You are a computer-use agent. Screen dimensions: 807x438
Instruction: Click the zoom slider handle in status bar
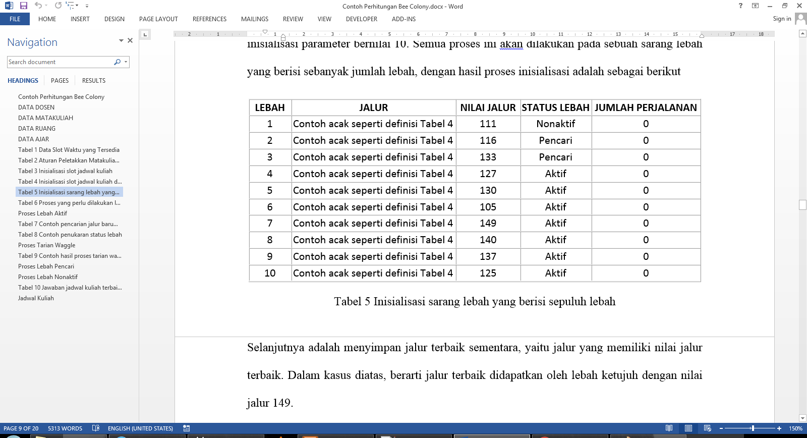753,428
